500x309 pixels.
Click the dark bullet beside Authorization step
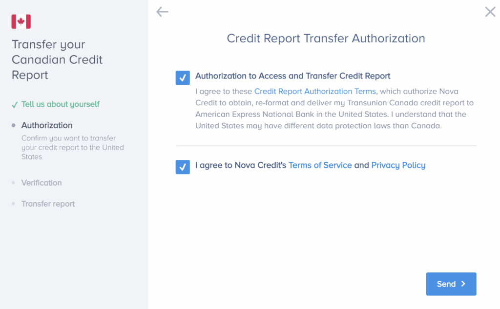click(x=14, y=125)
